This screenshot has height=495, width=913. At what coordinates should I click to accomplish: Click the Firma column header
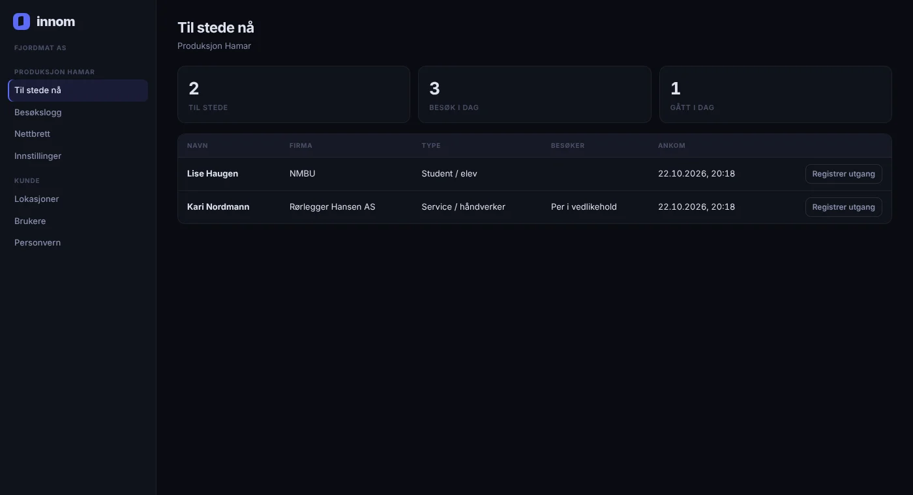301,146
